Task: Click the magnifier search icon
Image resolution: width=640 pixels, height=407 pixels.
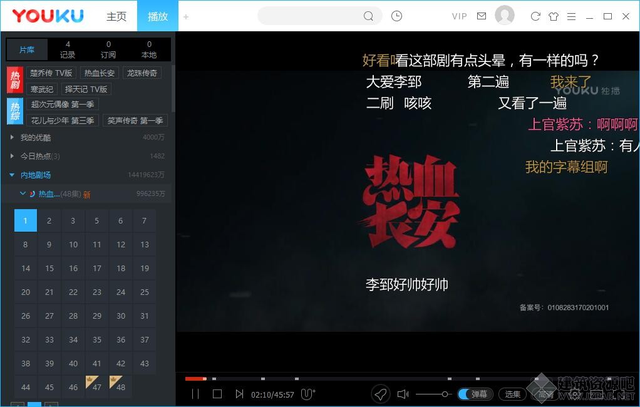Action: tap(368, 16)
